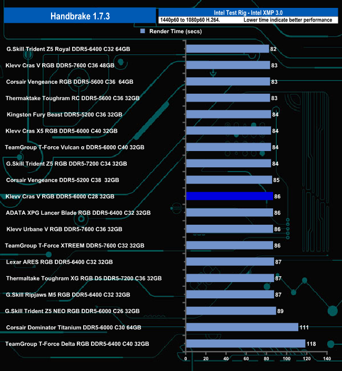342x371 pixels.
Task: Click the 83 value beside Corsair Vengeance RGB
Action: (x=274, y=82)
